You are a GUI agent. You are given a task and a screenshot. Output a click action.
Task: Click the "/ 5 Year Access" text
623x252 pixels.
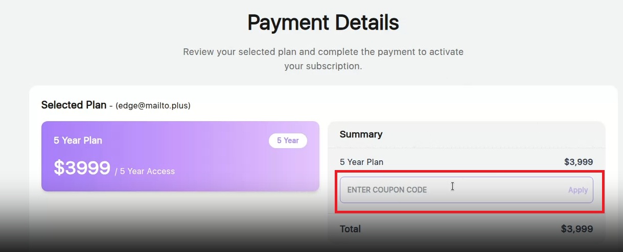[x=145, y=172]
